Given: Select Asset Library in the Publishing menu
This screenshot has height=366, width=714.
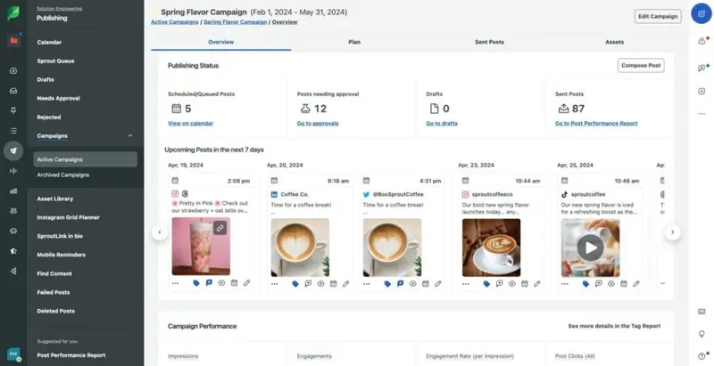Looking at the screenshot, I should (x=55, y=199).
